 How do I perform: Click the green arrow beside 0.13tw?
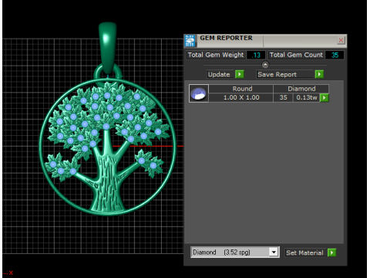click(x=325, y=98)
